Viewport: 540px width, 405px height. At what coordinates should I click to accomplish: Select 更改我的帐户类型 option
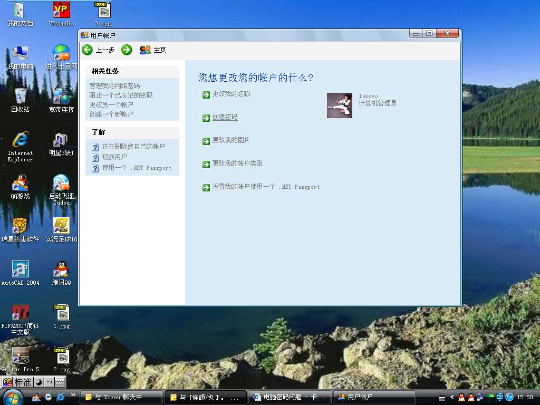(x=237, y=163)
